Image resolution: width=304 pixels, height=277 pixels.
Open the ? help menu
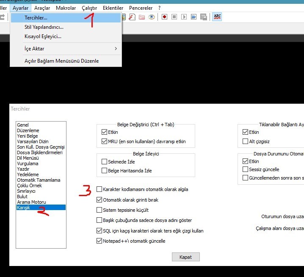159,8
